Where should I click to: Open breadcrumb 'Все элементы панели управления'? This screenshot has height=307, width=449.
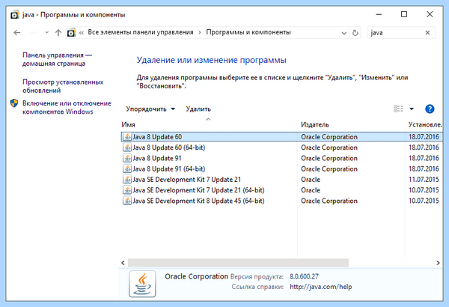click(x=141, y=32)
